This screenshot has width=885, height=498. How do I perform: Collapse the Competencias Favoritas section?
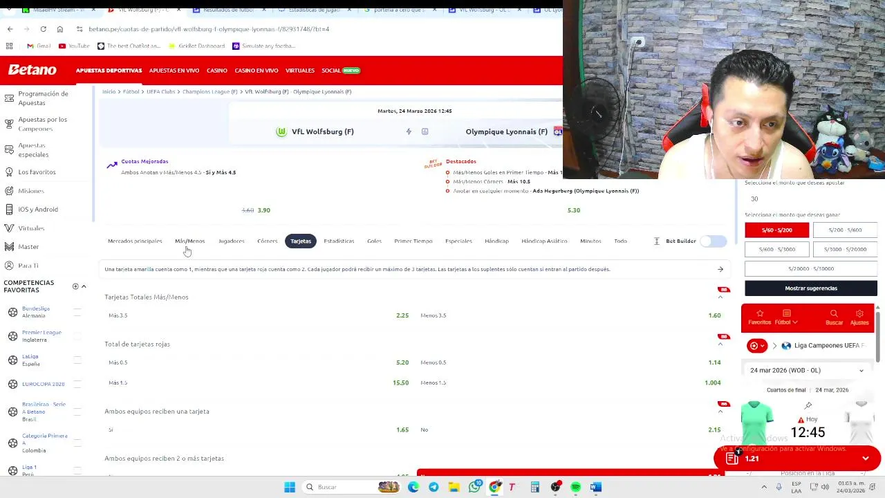point(84,286)
